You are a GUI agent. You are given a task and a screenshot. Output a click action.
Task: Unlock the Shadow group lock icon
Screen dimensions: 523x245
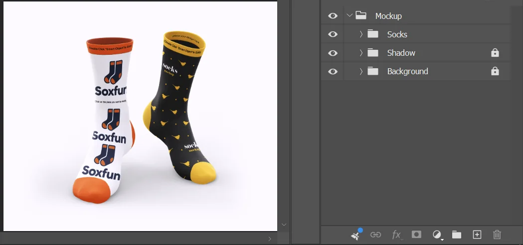(495, 53)
